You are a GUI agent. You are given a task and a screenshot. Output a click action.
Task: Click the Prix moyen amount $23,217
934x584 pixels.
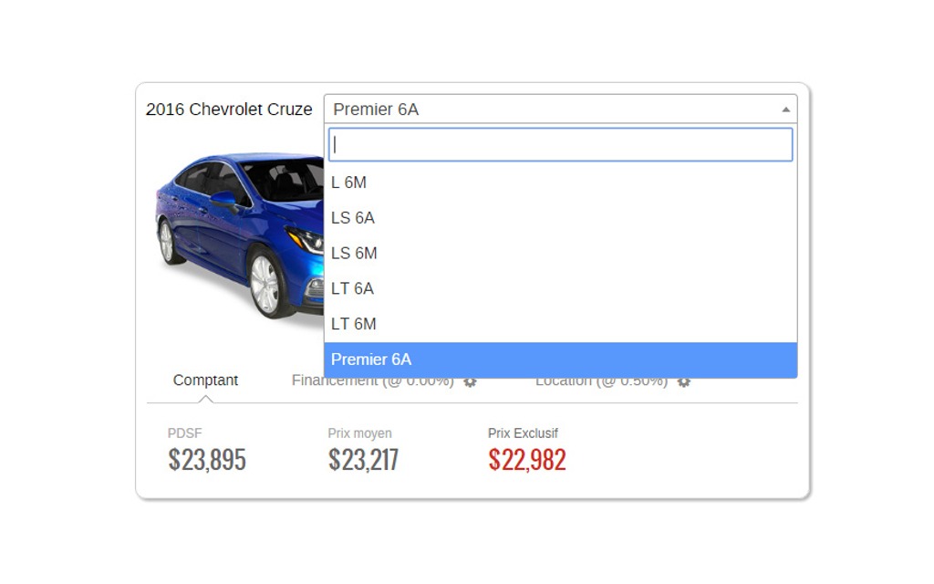363,459
